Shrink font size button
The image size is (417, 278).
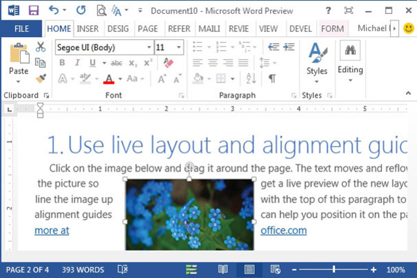(177, 79)
